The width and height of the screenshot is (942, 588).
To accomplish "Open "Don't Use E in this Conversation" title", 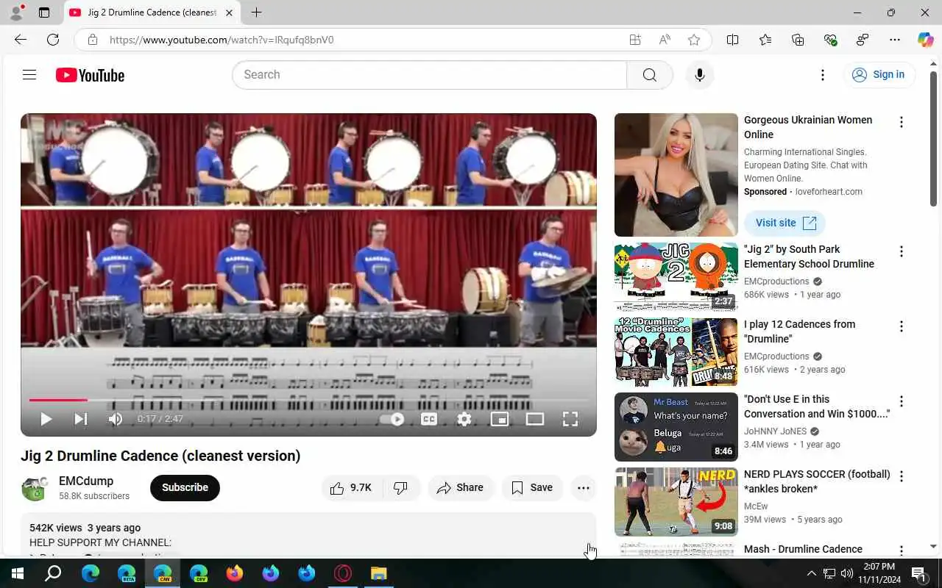I will point(817,406).
